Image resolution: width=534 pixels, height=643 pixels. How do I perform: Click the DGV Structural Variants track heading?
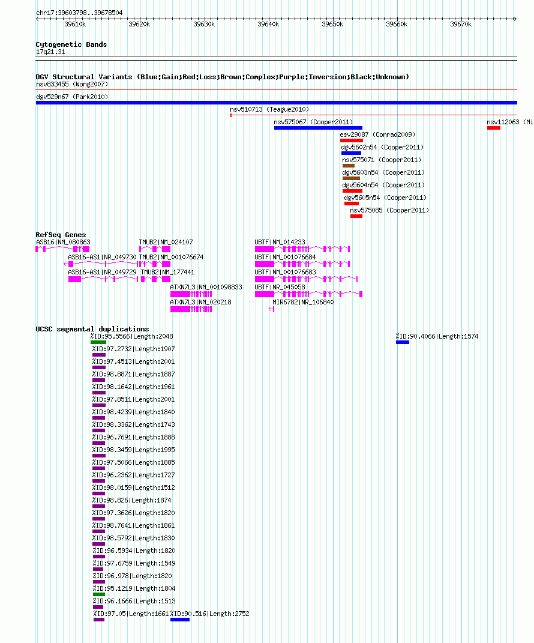pos(223,77)
